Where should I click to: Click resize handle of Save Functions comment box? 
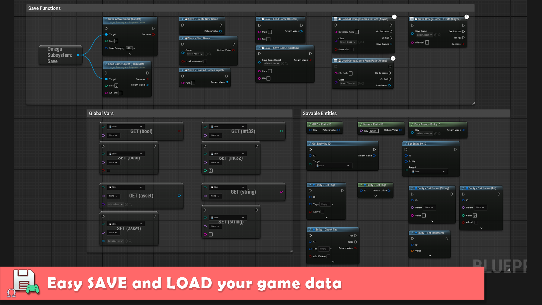click(x=473, y=103)
